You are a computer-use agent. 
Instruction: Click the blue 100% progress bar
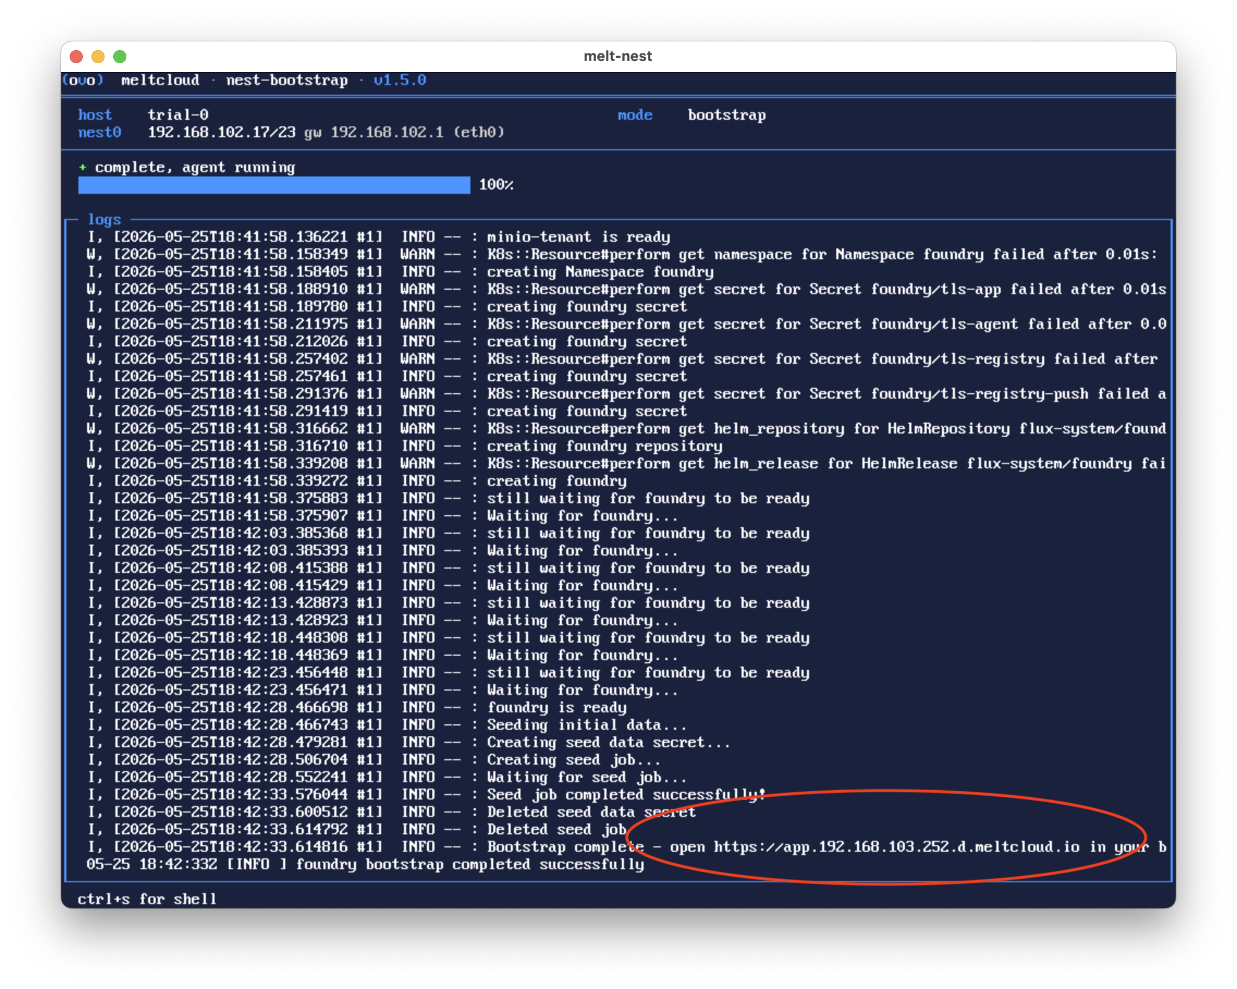(x=274, y=185)
